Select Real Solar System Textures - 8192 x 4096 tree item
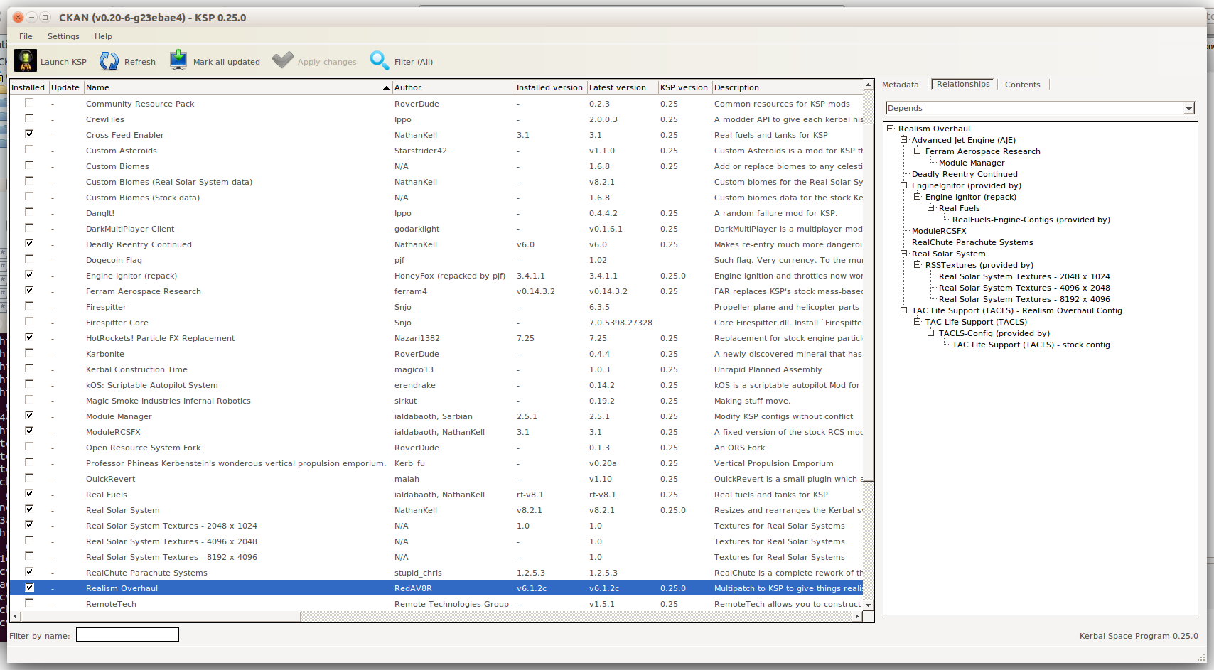The image size is (1214, 670). click(x=1024, y=299)
